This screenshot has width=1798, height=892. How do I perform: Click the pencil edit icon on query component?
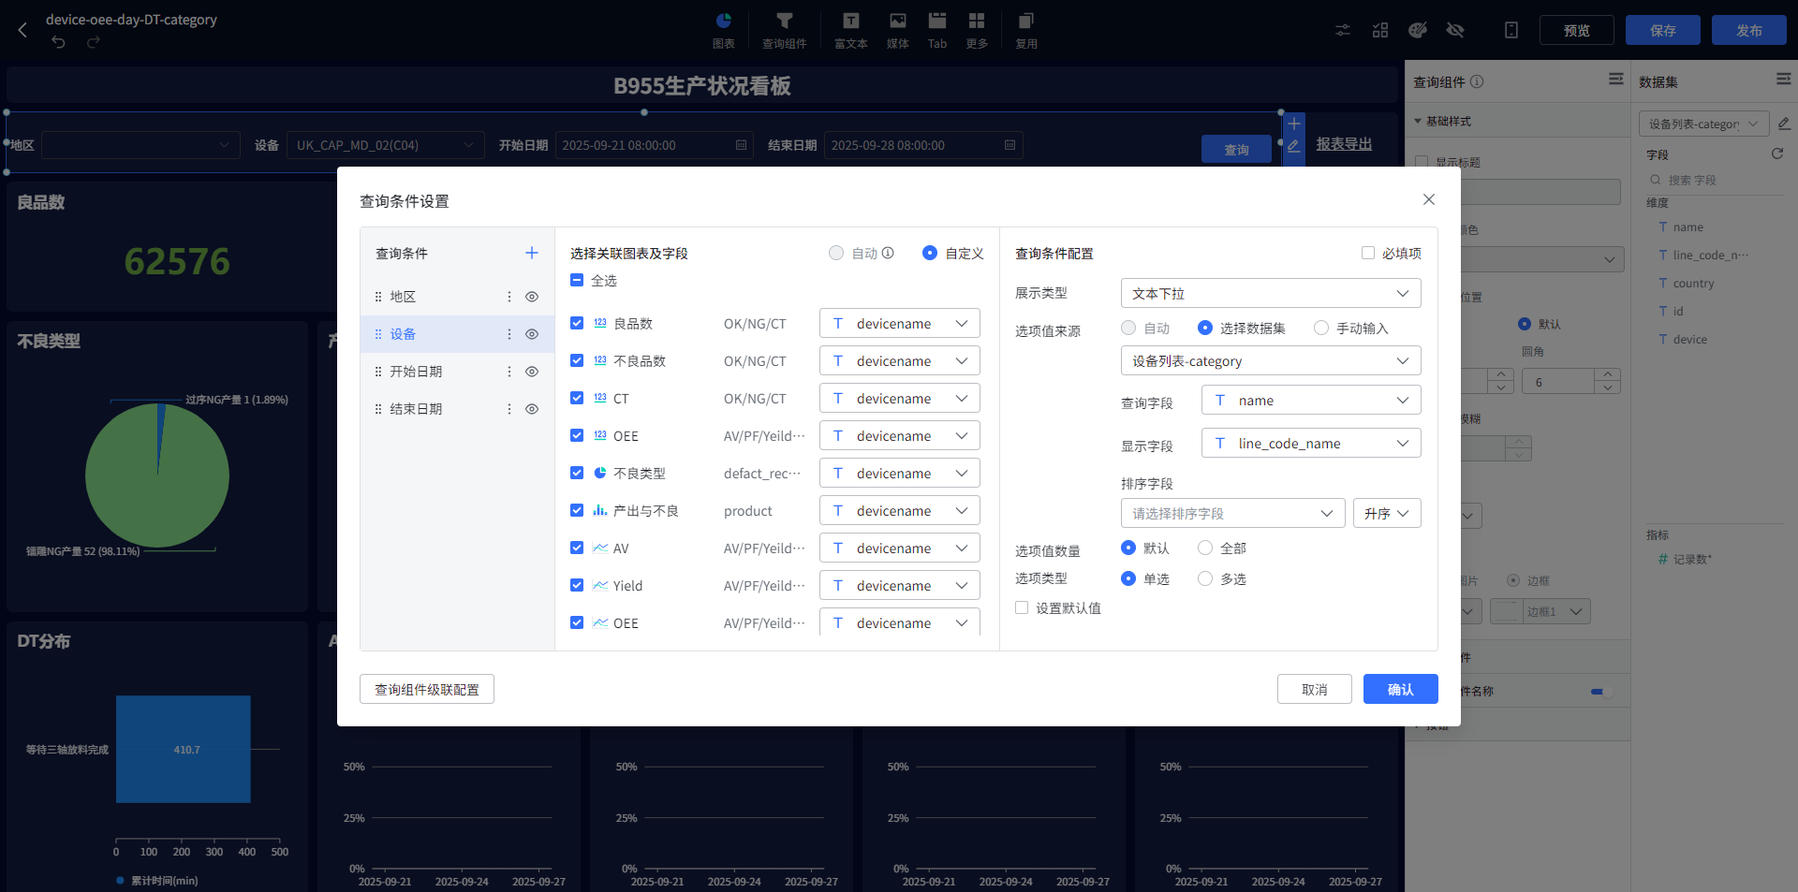pos(1294,146)
